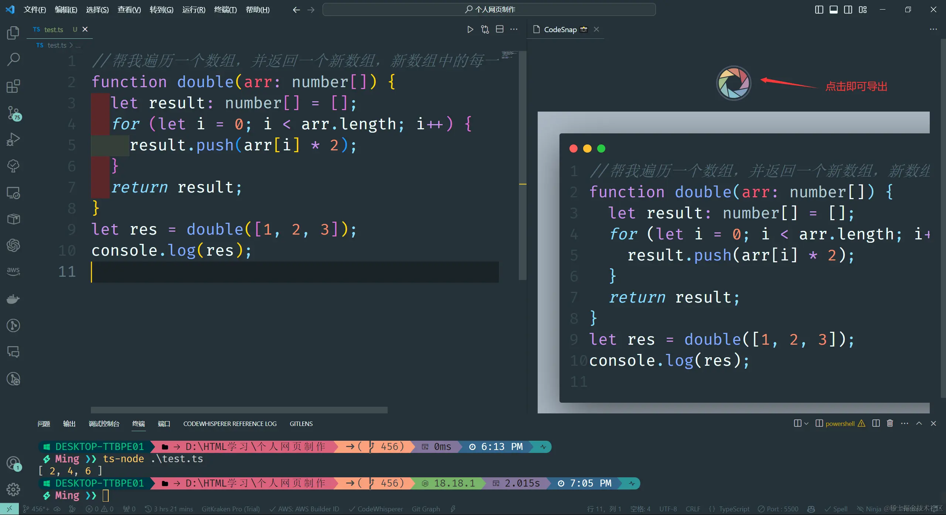The height and width of the screenshot is (515, 946).
Task: Click the CodeSnap shutter button to export
Action: pyautogui.click(x=734, y=83)
